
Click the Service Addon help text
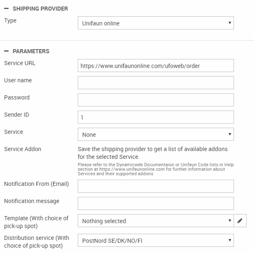click(x=153, y=152)
